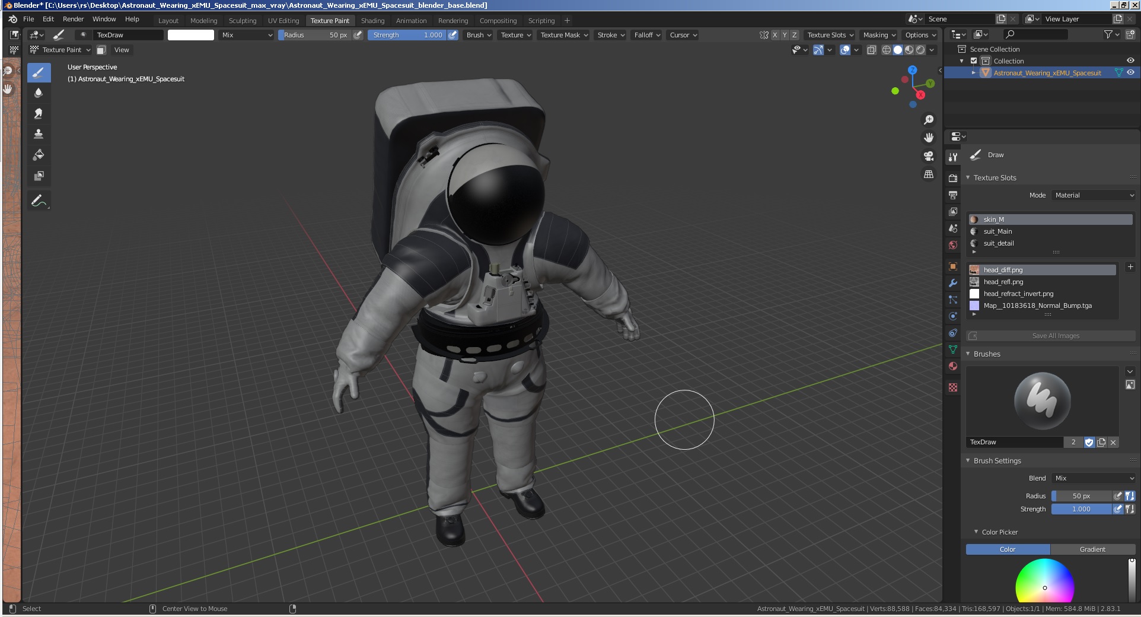Open Modifiers properties tab
This screenshot has height=617, width=1141.
(953, 283)
